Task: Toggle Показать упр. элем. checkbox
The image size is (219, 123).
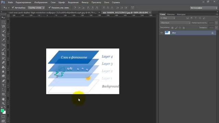Action: [50, 8]
